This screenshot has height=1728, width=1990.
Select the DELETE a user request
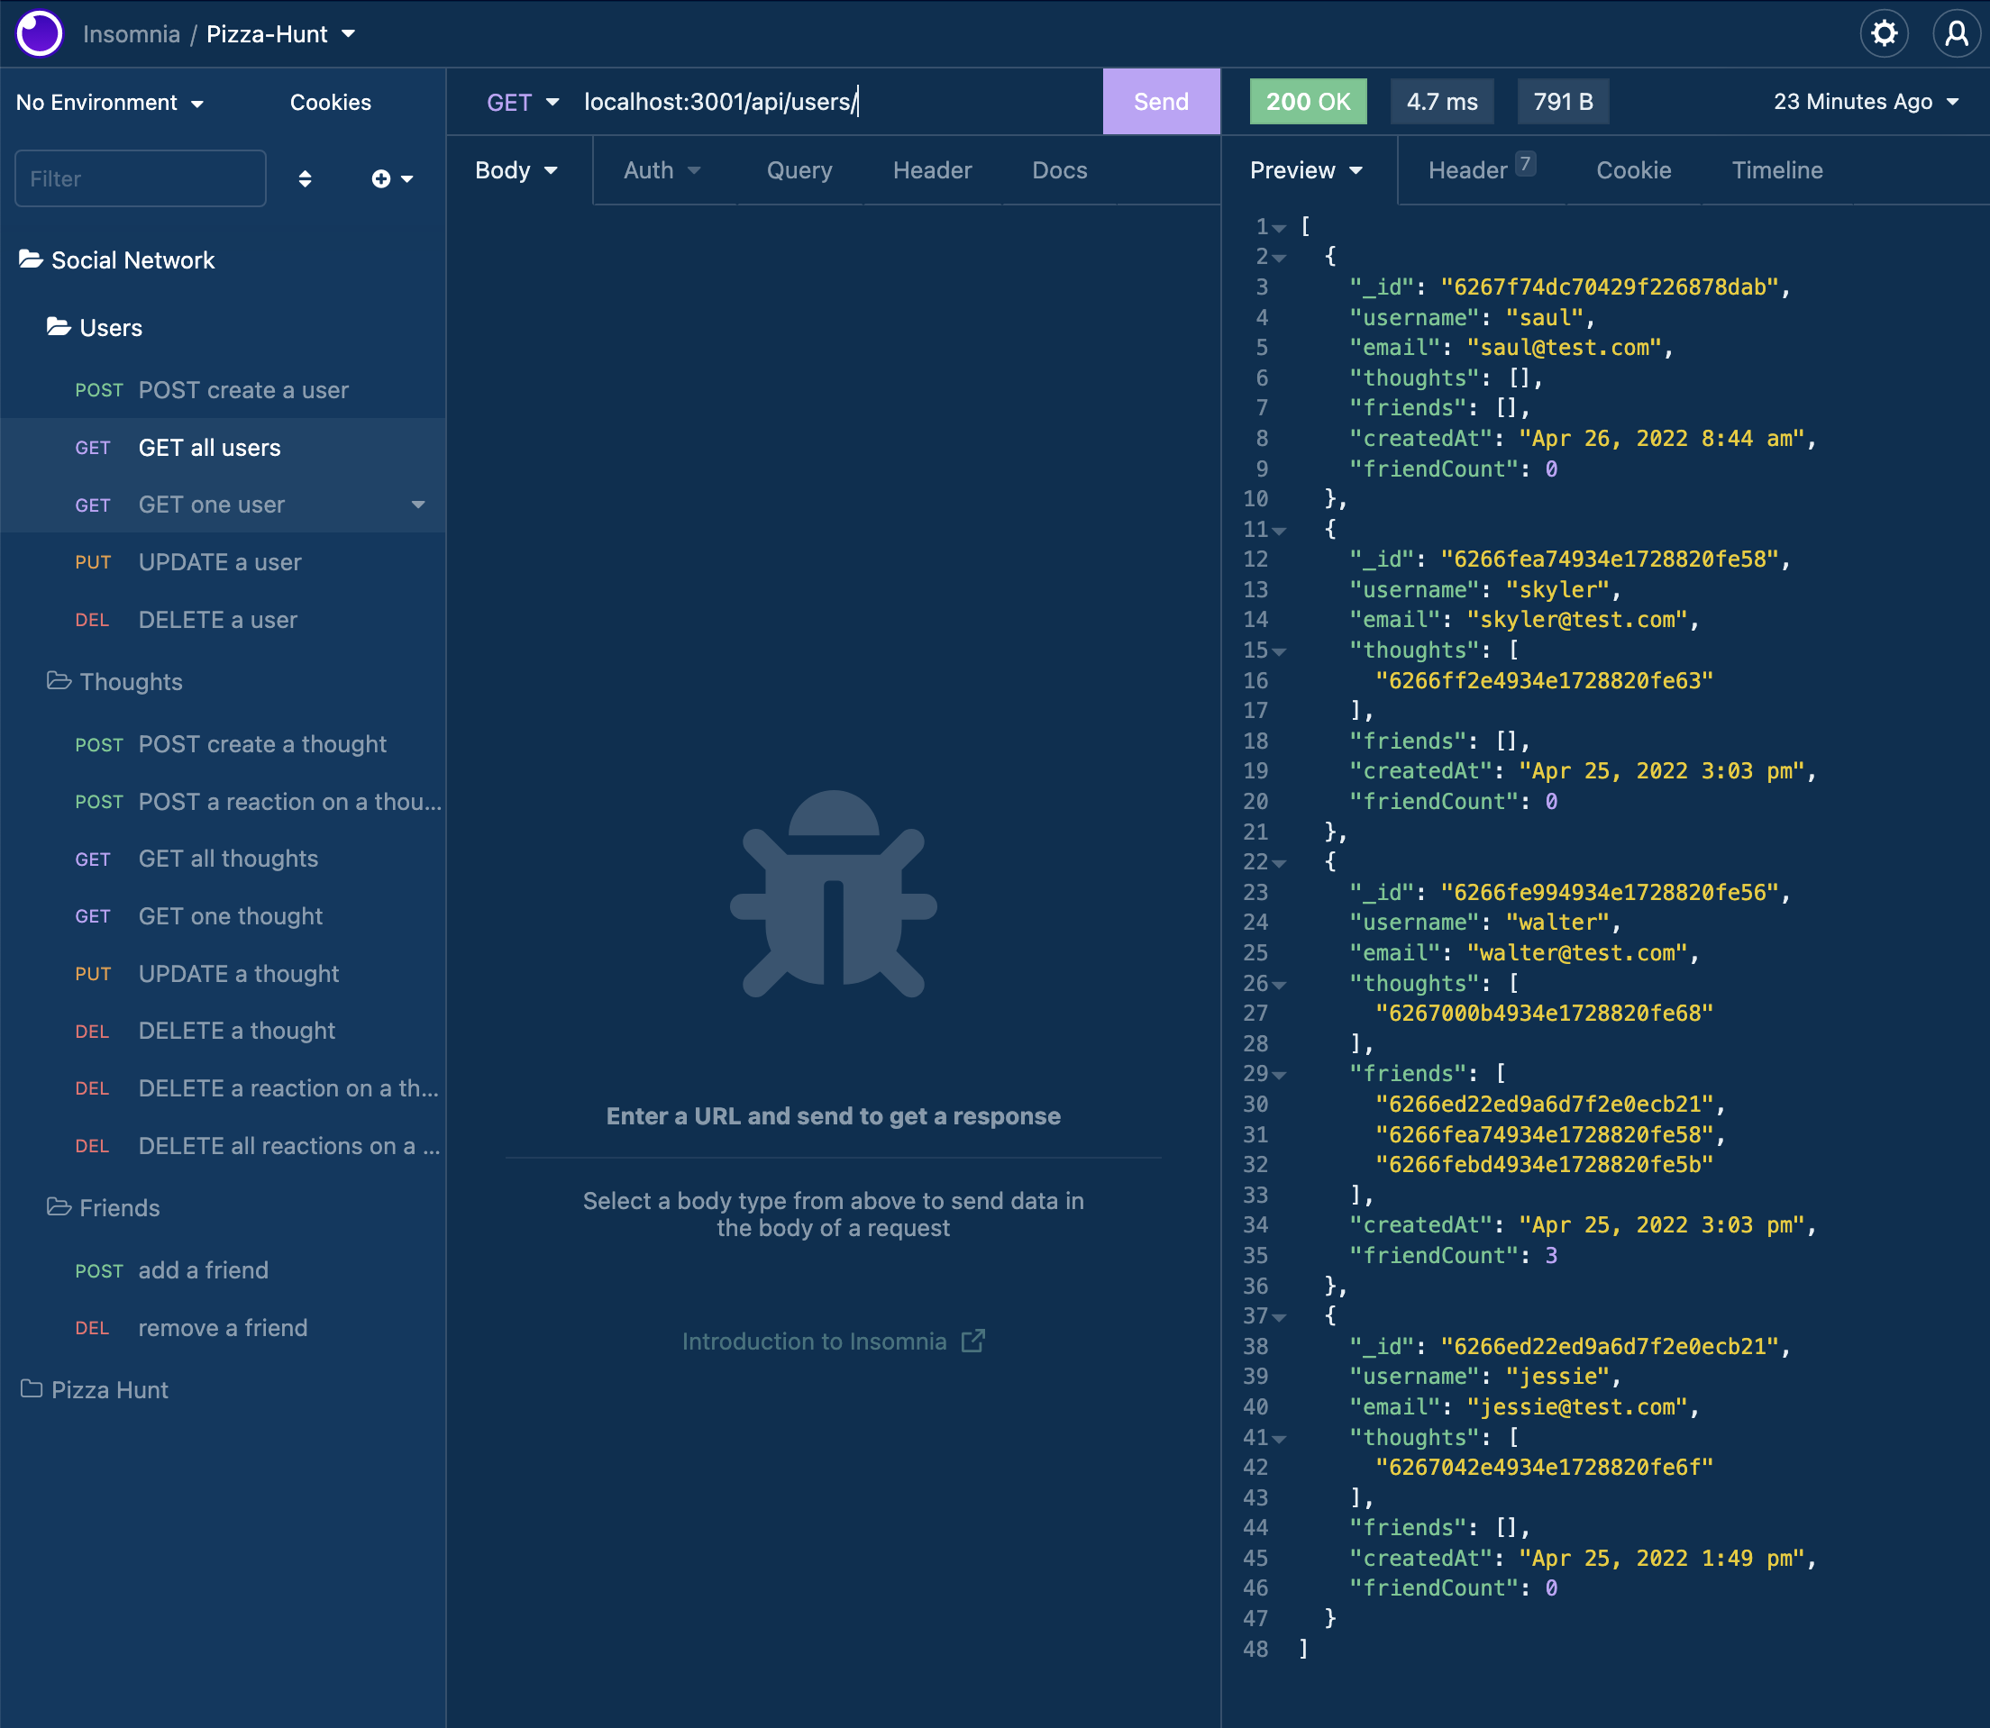223,619
